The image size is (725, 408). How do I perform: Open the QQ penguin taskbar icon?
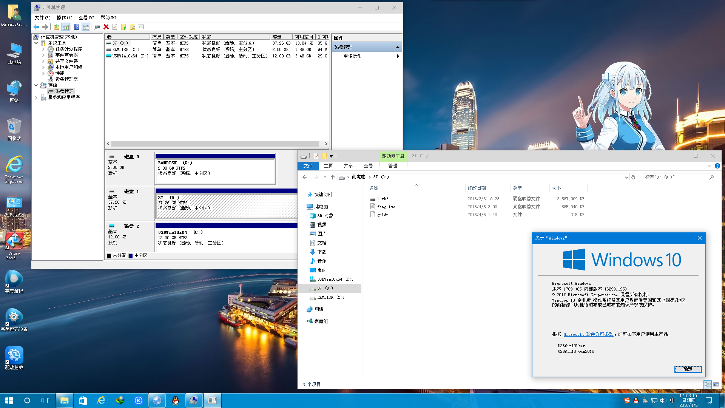point(176,400)
